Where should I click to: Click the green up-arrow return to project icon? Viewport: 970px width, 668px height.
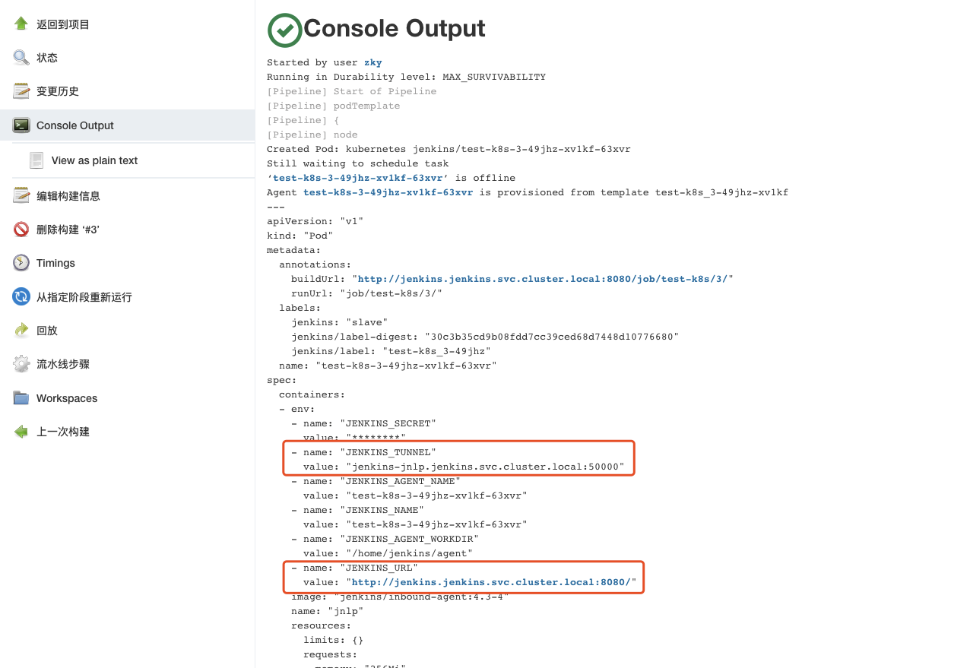click(21, 24)
